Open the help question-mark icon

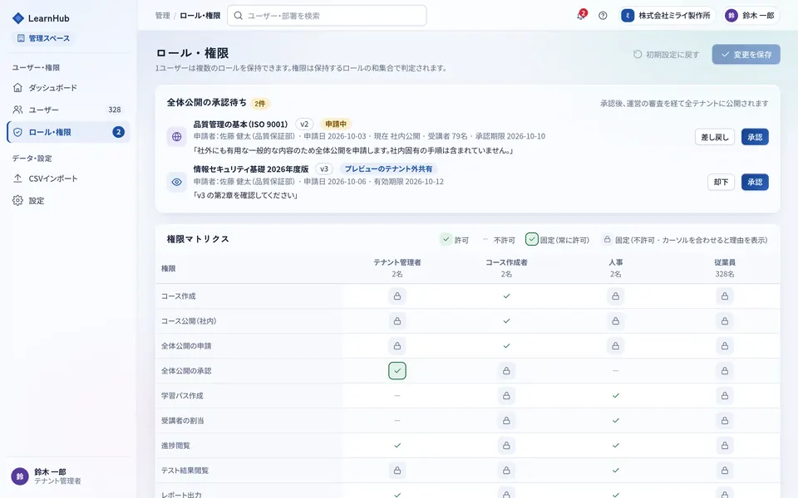[x=603, y=16]
